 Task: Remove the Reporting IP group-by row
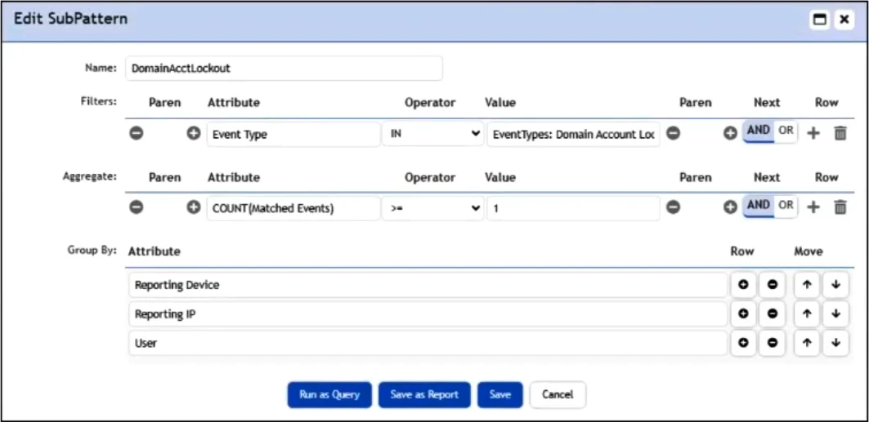tap(772, 313)
